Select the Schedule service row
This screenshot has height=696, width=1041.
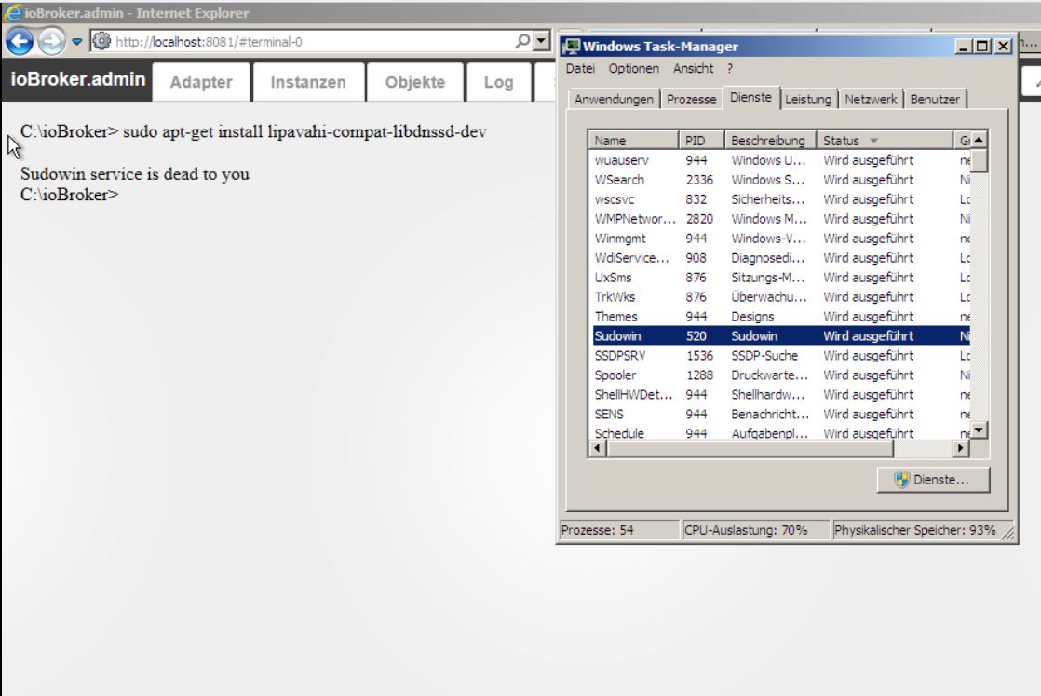(780, 432)
